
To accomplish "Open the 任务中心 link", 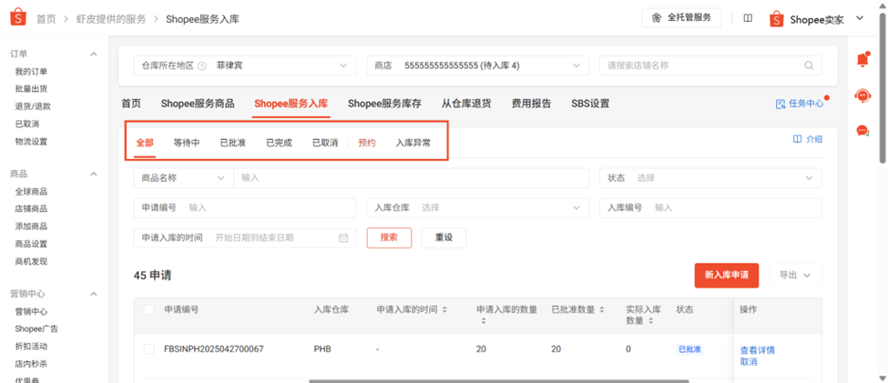I will (800, 104).
